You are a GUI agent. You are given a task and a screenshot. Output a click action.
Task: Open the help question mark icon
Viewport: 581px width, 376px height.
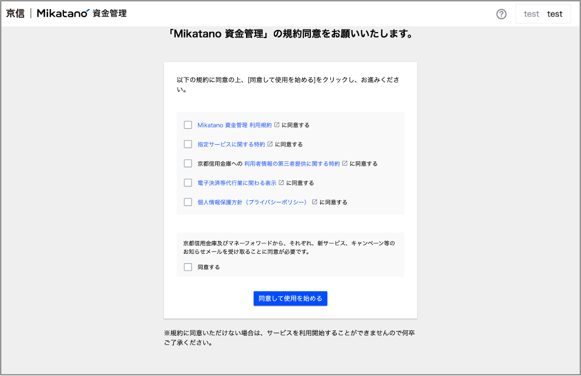tap(501, 14)
